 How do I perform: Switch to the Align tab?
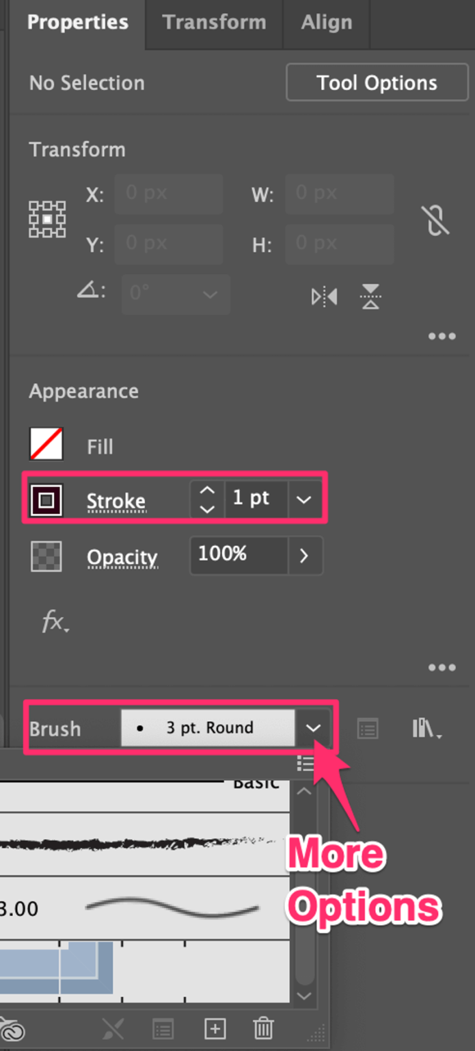click(x=327, y=23)
